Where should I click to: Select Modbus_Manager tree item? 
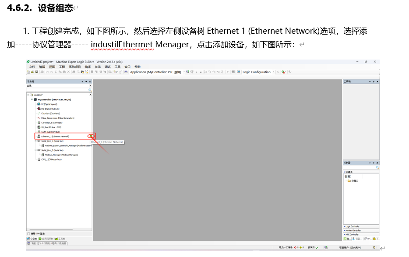(x=61, y=155)
